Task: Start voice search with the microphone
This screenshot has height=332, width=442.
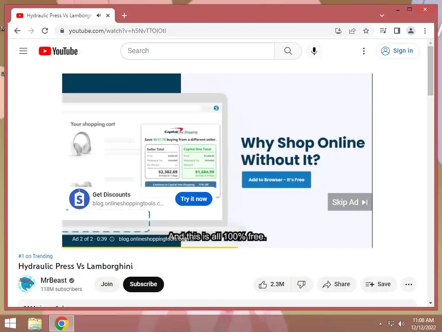Action: [x=314, y=51]
